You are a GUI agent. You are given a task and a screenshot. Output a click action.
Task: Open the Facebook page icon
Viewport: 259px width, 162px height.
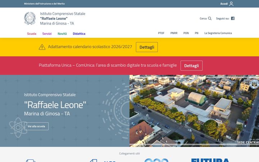[233, 18]
